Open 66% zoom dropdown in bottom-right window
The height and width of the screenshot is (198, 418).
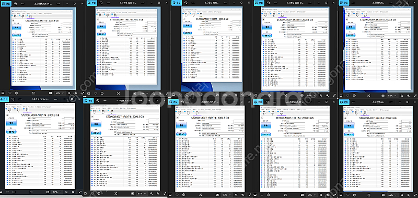[392, 195]
